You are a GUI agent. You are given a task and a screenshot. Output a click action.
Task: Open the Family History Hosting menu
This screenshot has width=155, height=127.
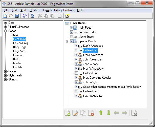58,10
